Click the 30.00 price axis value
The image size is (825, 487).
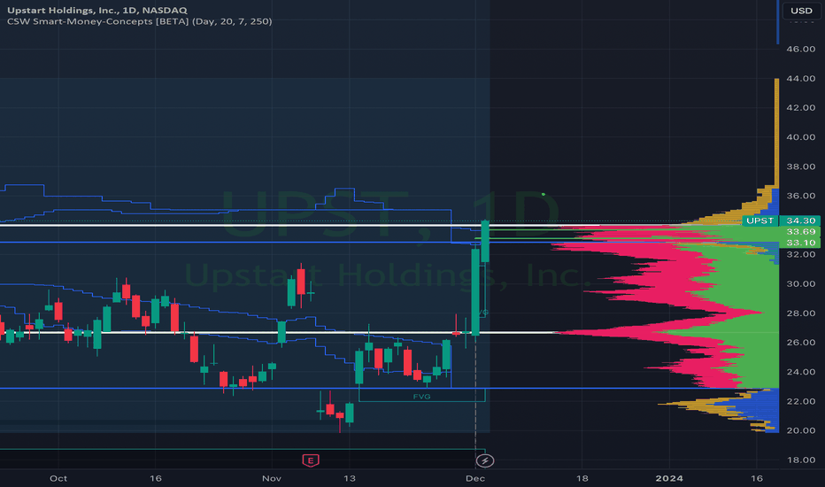(x=800, y=283)
